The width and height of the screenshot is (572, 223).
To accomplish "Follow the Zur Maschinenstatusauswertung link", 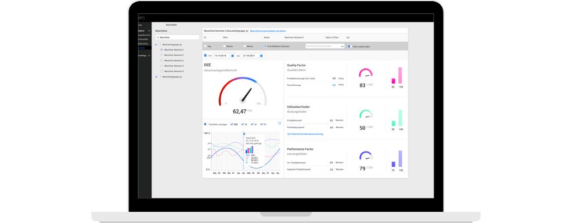I will (305, 134).
